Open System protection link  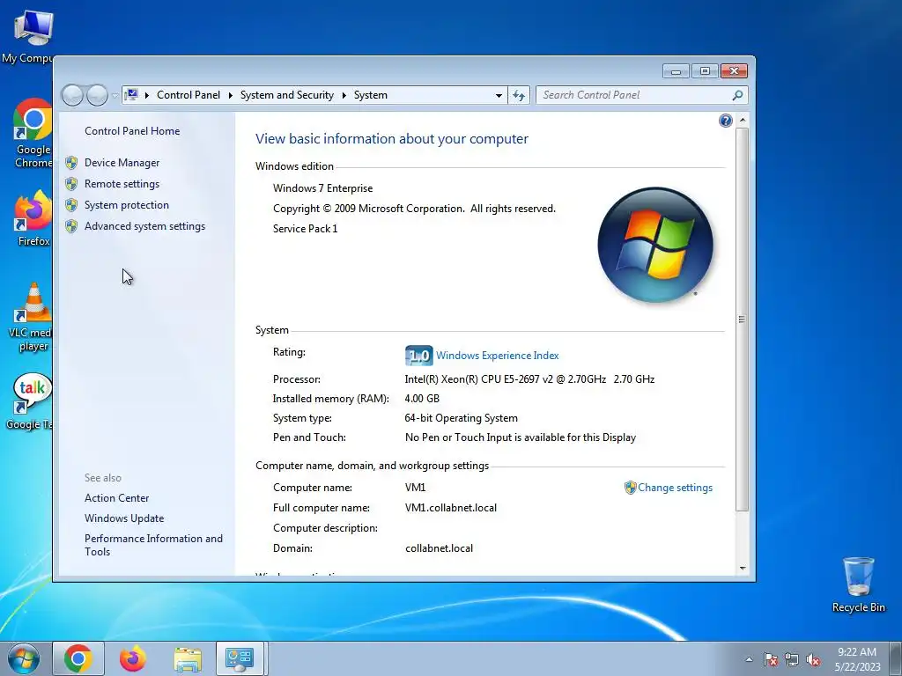tap(127, 205)
